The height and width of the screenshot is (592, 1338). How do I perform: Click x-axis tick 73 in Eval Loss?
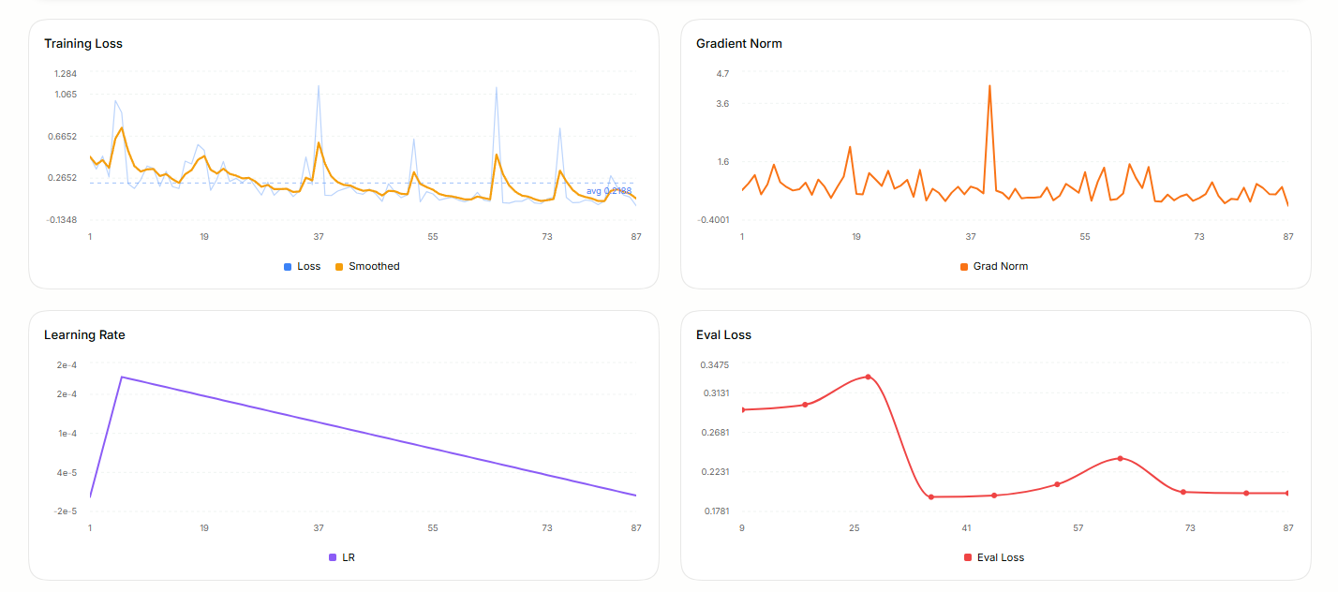(1190, 528)
